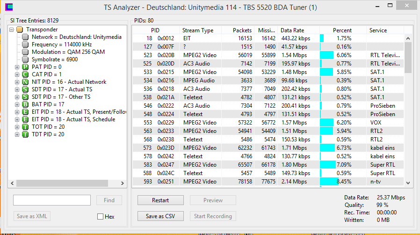
Task: Click the icon beside Modulation = QAM 256 QAM
Action: 25,52
